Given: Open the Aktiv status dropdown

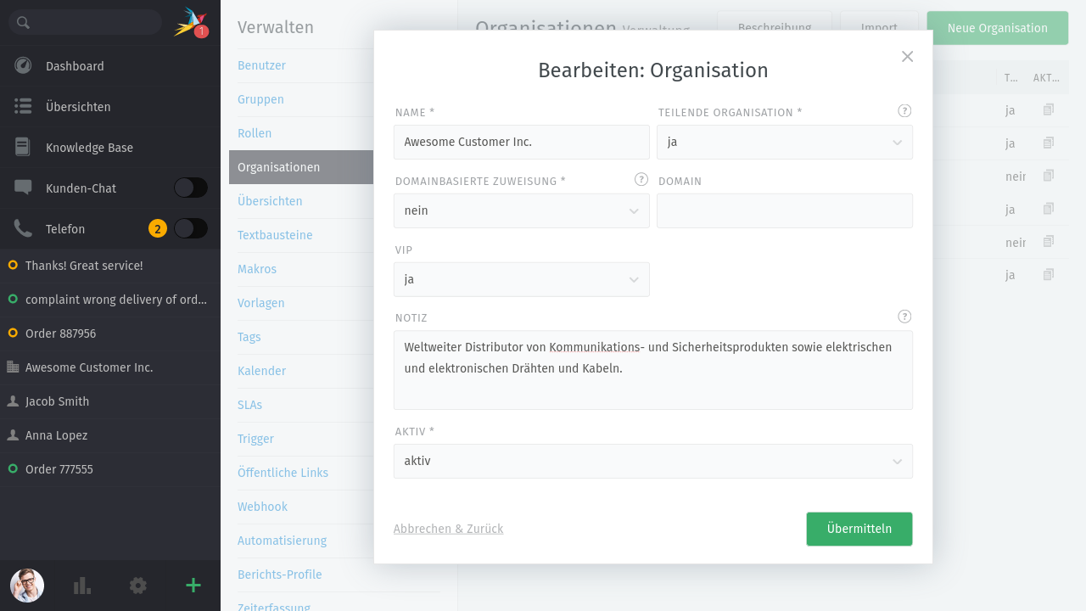Looking at the screenshot, I should click(x=652, y=461).
